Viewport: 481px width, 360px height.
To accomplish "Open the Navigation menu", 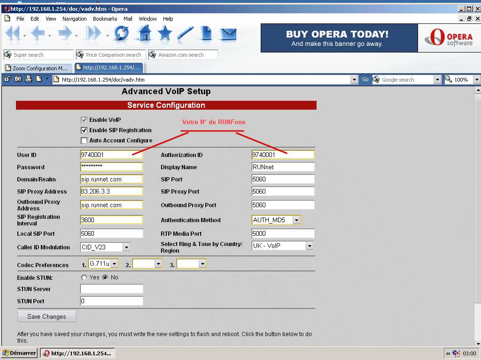I will click(x=75, y=19).
